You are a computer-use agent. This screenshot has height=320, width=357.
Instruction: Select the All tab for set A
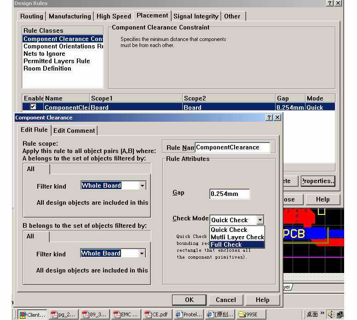pos(36,169)
